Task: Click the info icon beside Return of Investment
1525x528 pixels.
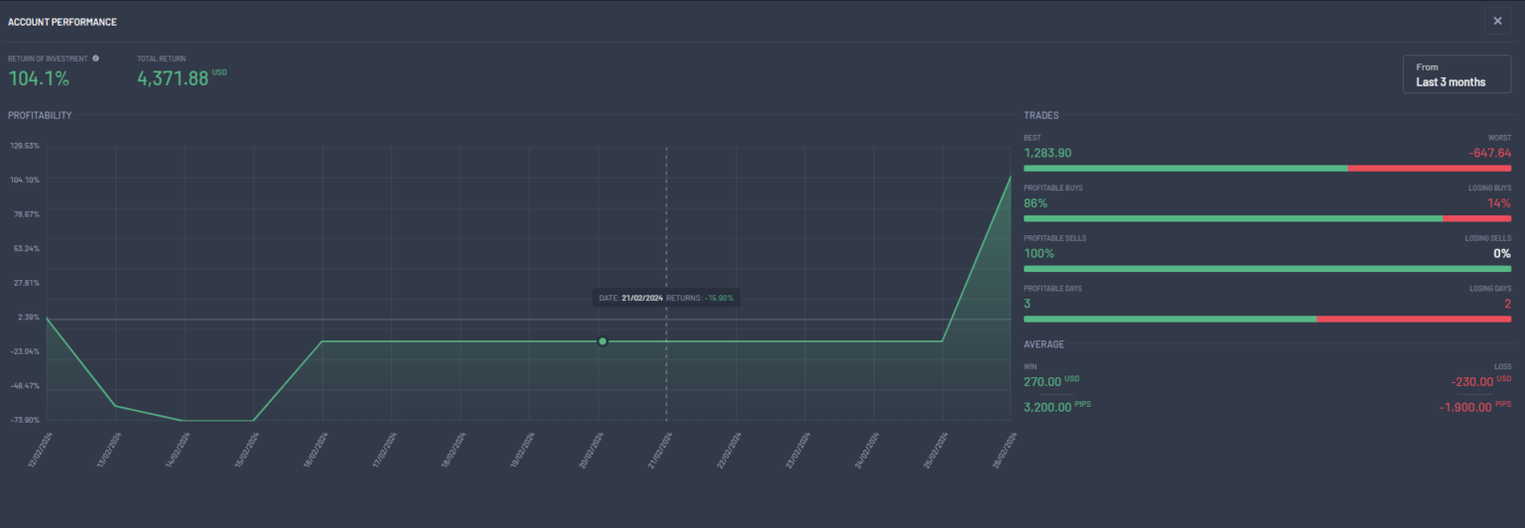Action: point(96,59)
